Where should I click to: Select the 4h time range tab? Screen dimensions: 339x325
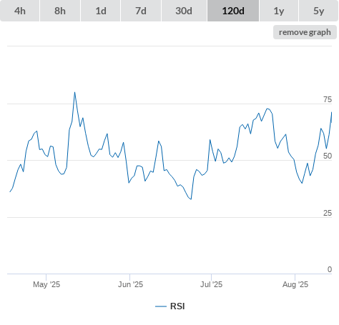tap(20, 11)
